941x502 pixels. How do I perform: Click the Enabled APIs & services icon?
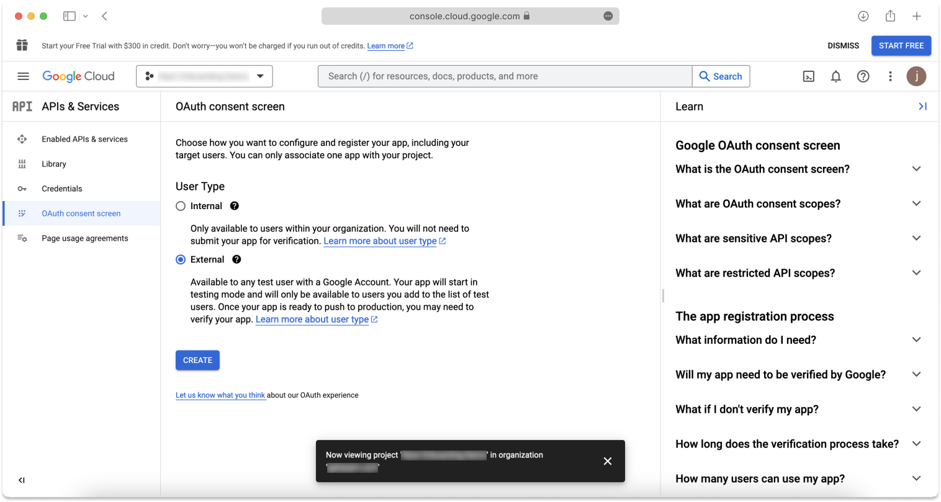pyautogui.click(x=22, y=138)
